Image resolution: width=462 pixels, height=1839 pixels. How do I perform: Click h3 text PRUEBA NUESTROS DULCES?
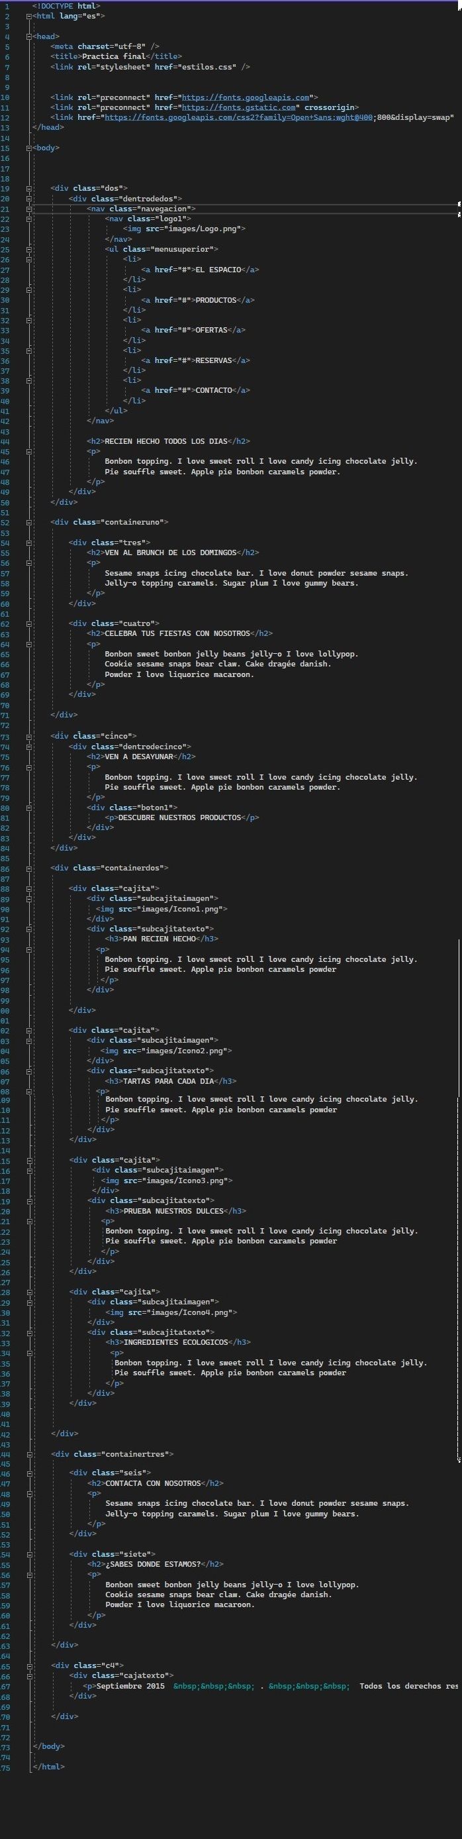(173, 1211)
